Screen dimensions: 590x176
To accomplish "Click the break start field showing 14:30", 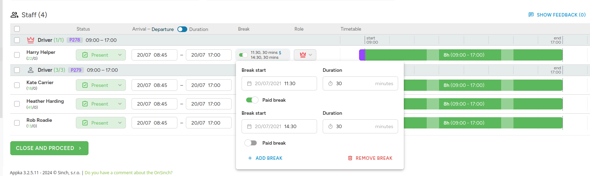I will pos(279,126).
